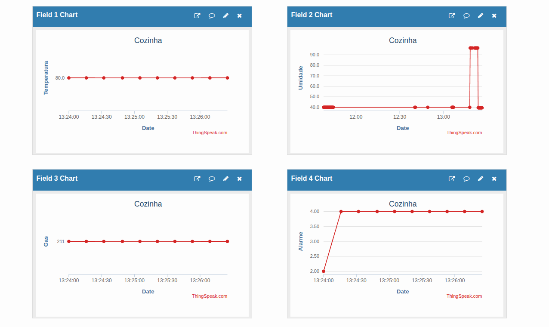The height and width of the screenshot is (327, 549).
Task: Click comment icon on Field 2 Chart
Action: click(466, 15)
